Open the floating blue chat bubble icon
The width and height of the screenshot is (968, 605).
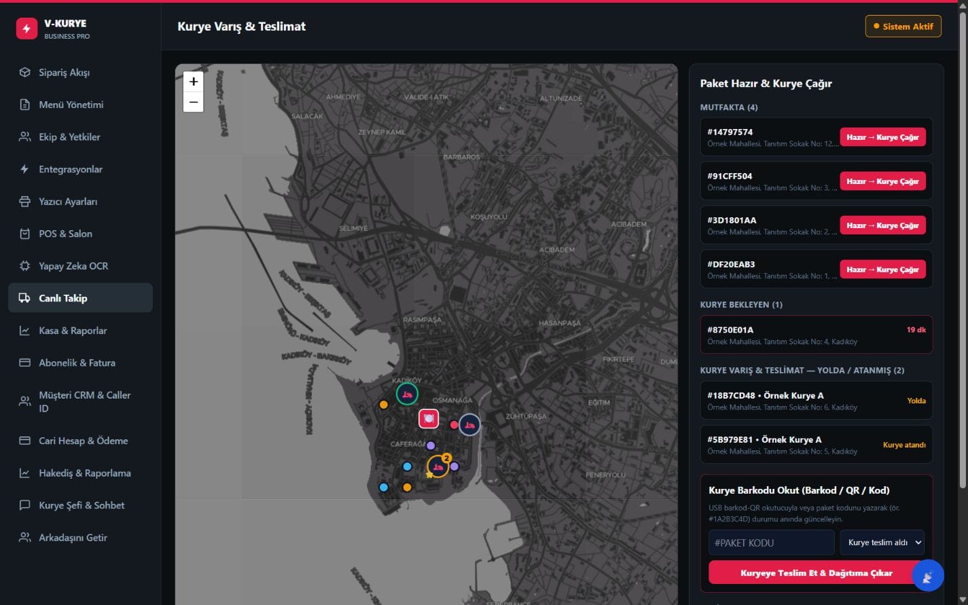pos(927,576)
